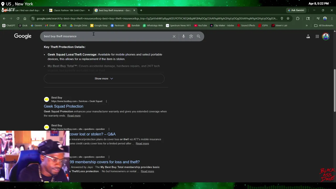
Task: Open the Bandlab bookmark
Action: (134, 25)
